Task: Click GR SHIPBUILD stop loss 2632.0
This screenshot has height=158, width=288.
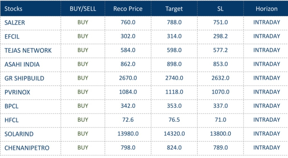Action: tap(220, 78)
